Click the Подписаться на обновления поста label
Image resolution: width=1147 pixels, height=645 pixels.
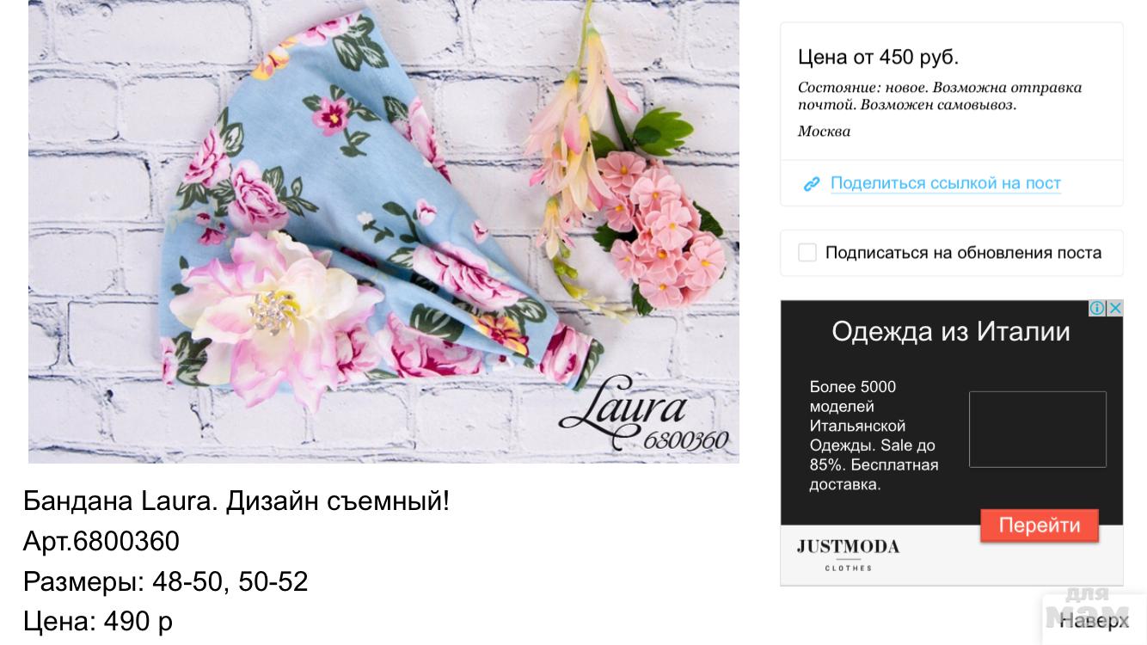(963, 253)
